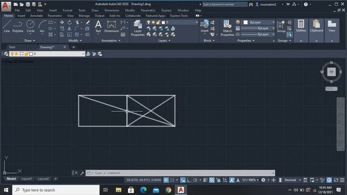Open the layer dropdown in Layers toolbar
This screenshot has width=347, height=195.
click(x=47, y=54)
